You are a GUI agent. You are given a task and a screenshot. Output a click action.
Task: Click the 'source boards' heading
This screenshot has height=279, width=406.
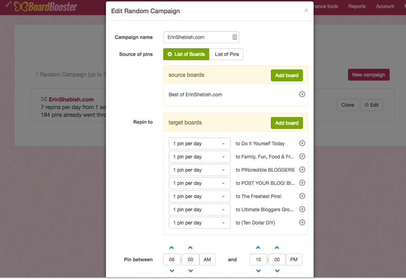(186, 75)
